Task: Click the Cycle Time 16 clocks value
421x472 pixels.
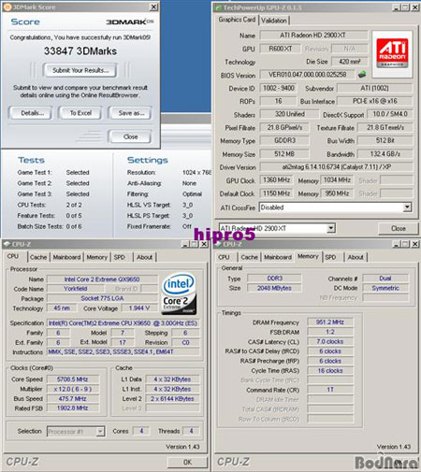Action: pos(330,370)
